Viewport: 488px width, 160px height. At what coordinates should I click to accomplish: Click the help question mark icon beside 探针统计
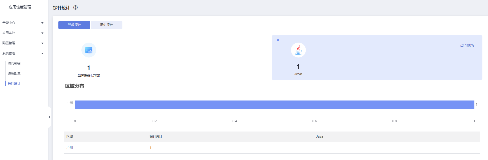tap(75, 7)
